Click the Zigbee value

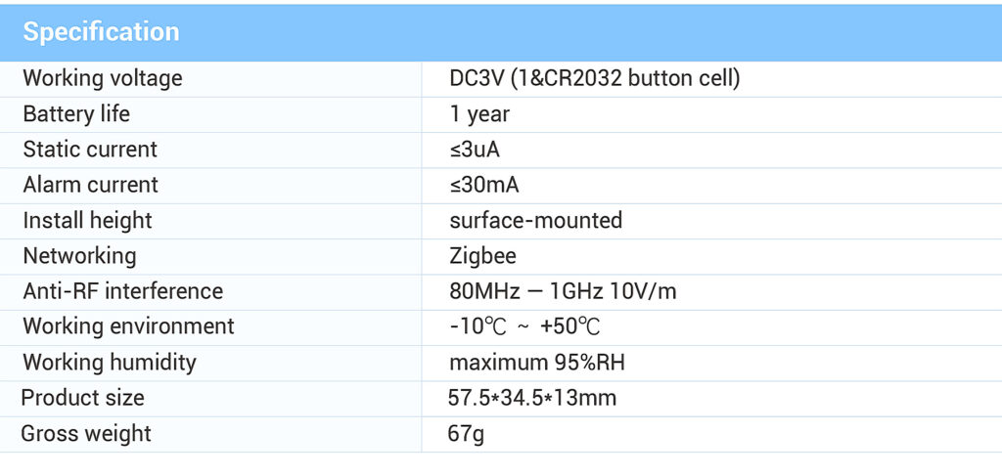click(x=482, y=256)
